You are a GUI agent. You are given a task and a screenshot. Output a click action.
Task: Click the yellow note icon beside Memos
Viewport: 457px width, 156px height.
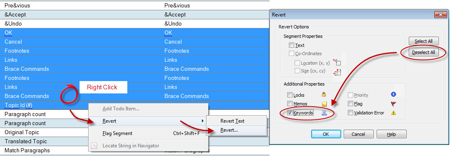[324, 104]
